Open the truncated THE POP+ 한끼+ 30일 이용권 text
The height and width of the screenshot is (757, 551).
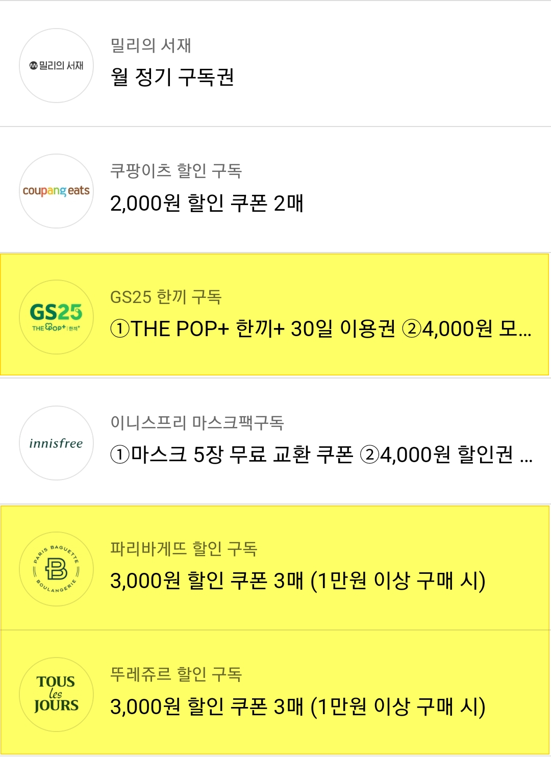click(321, 329)
